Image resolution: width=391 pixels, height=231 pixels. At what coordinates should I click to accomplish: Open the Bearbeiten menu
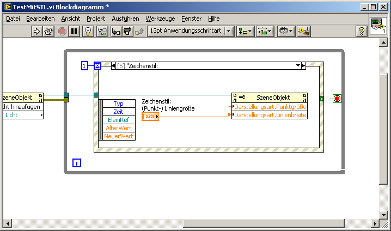pyautogui.click(x=40, y=19)
